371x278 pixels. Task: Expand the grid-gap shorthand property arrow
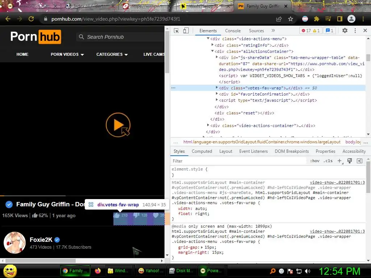202,247
